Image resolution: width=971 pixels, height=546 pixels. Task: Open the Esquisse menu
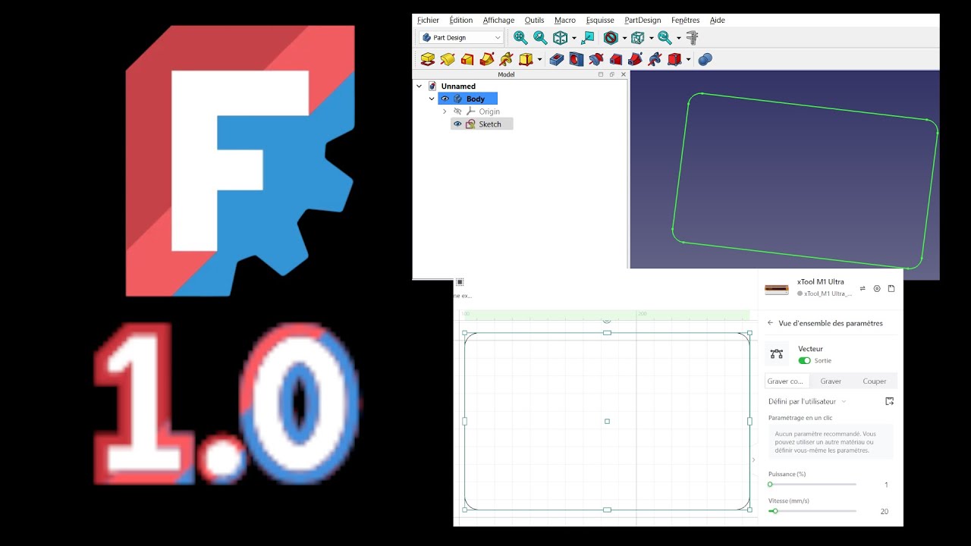click(600, 20)
